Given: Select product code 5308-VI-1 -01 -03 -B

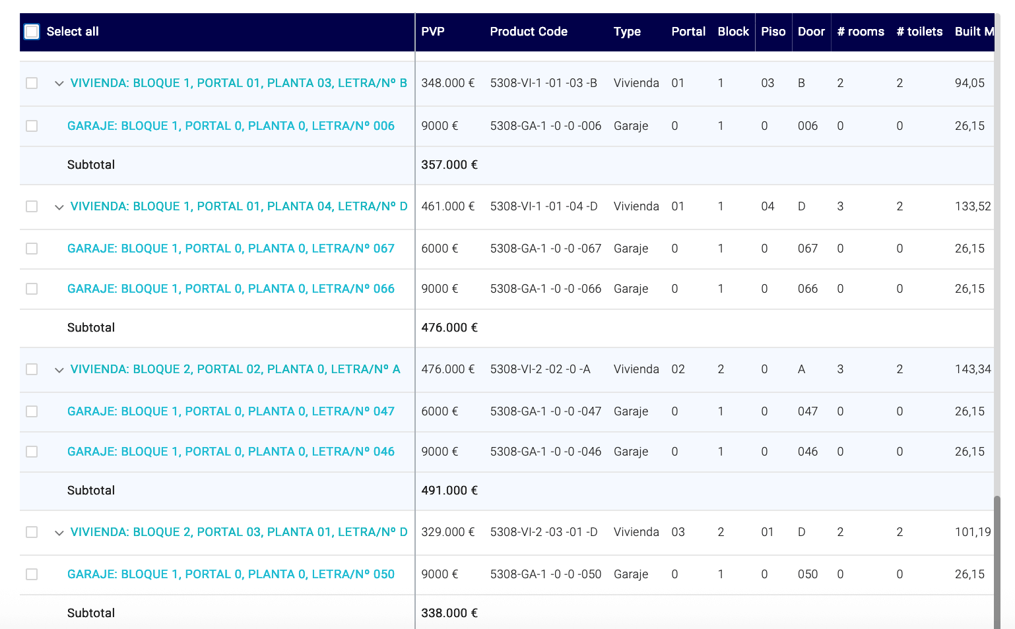Looking at the screenshot, I should click(x=544, y=83).
